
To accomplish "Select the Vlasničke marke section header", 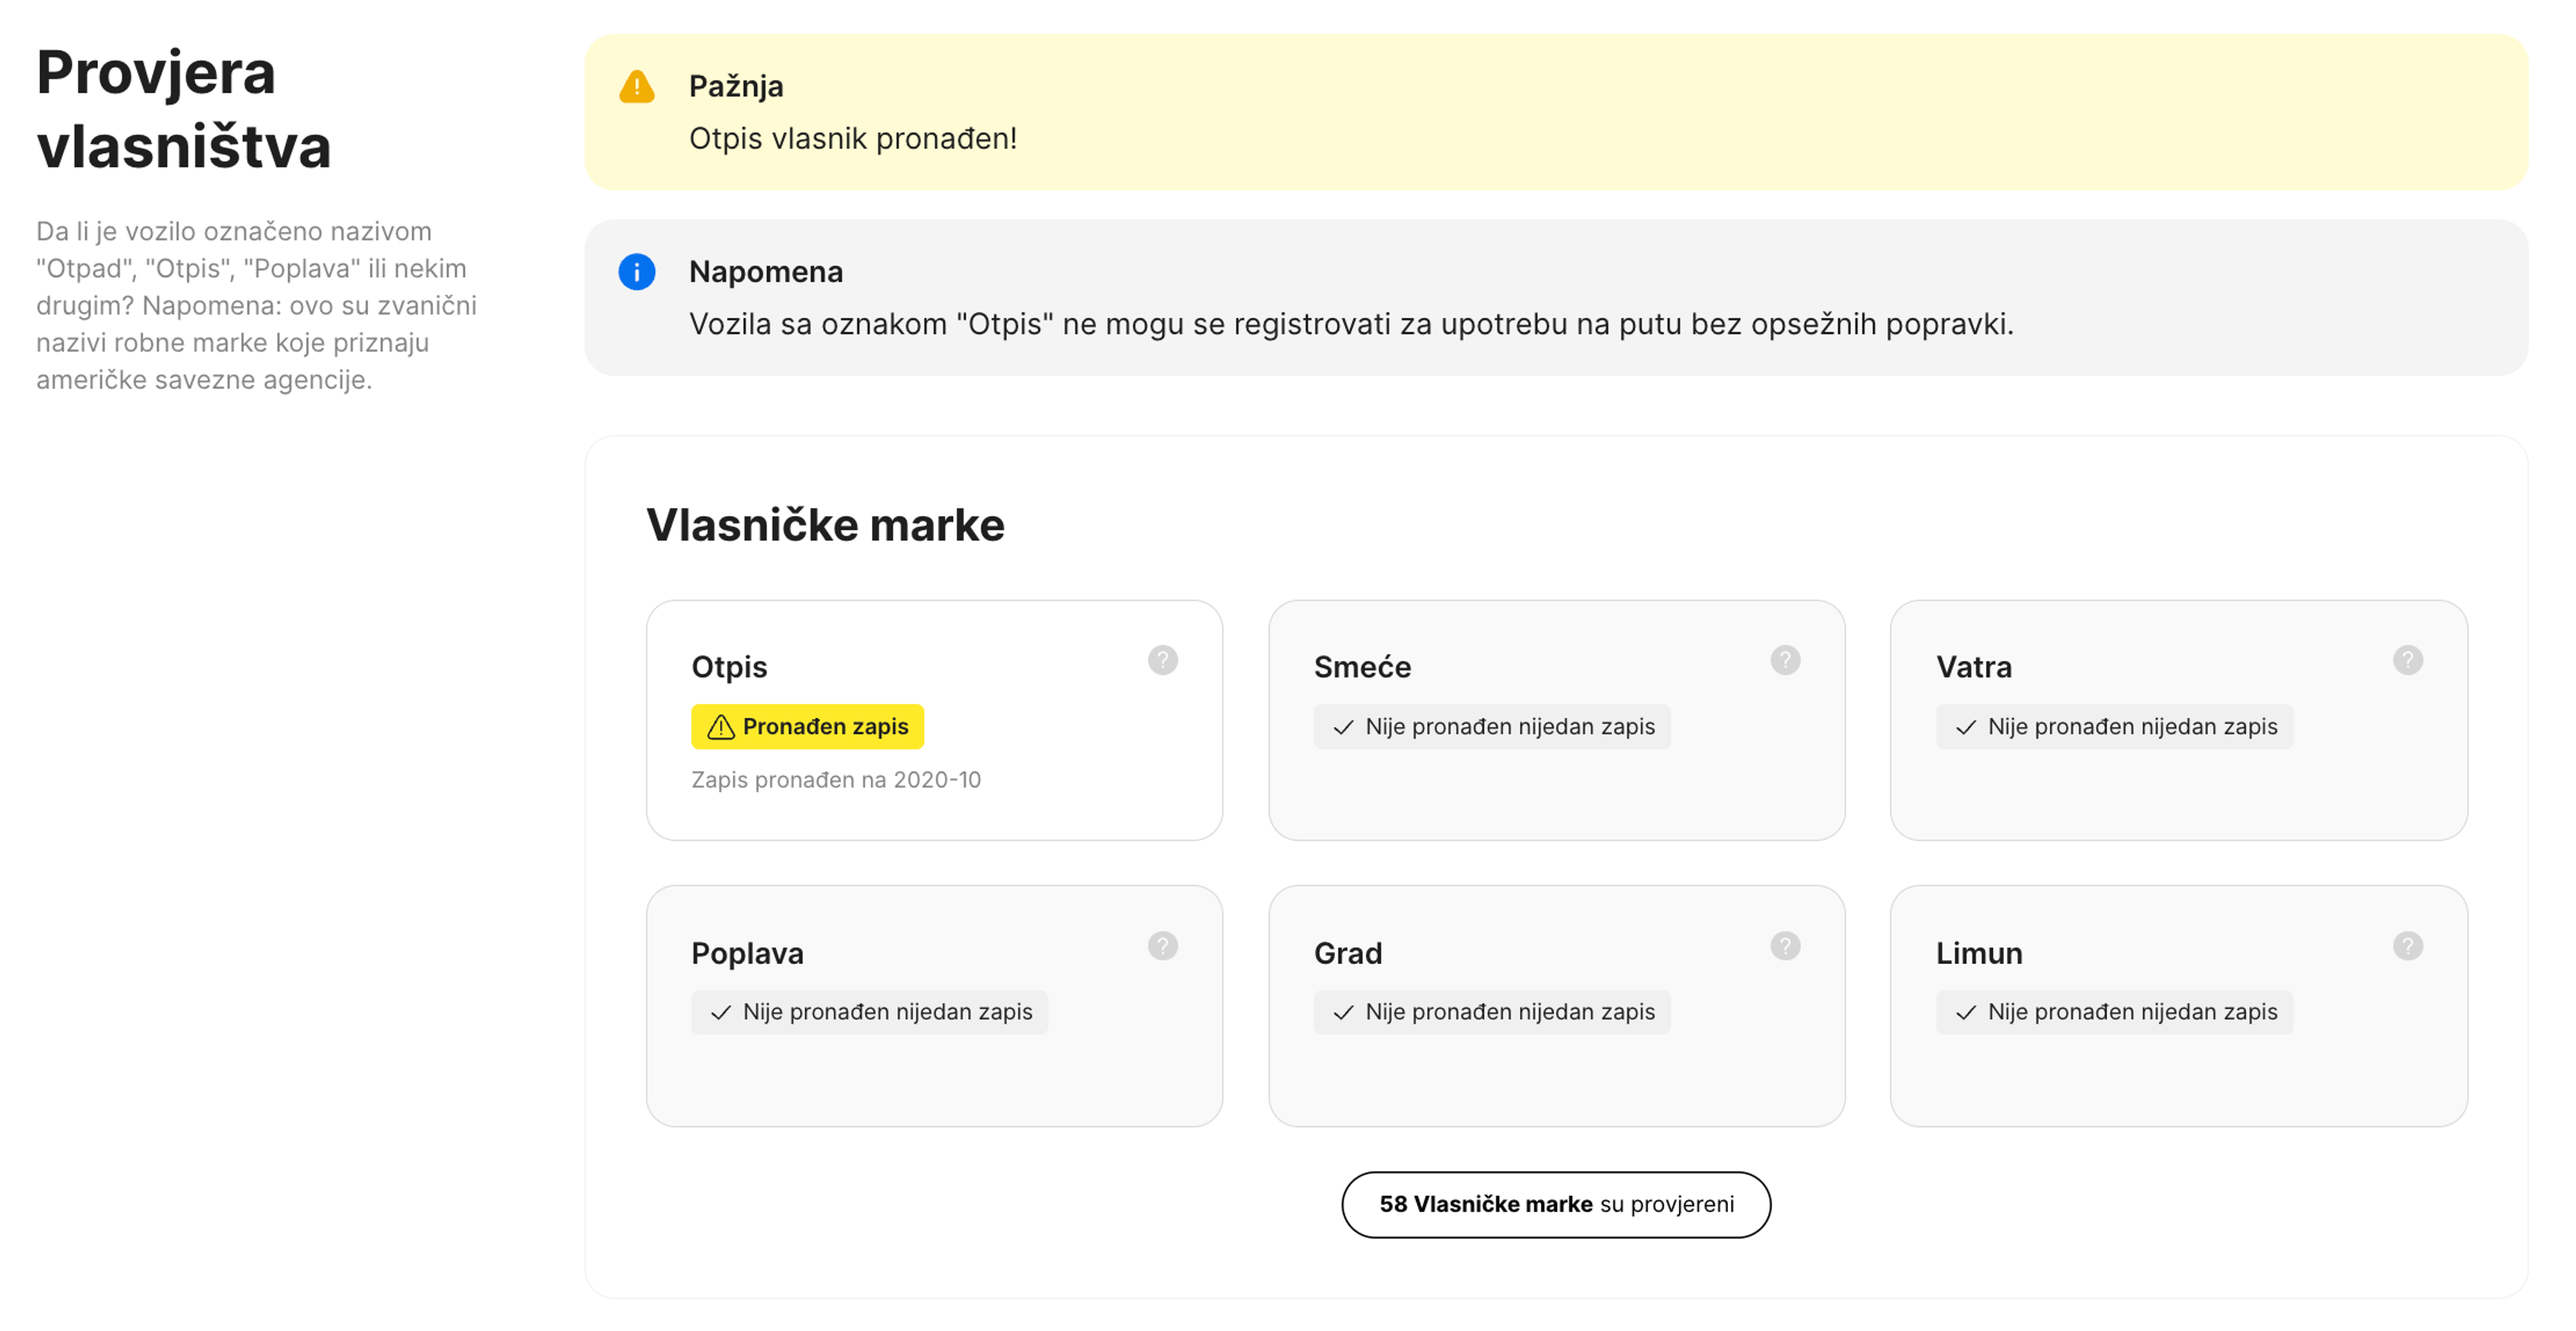I will [x=826, y=524].
